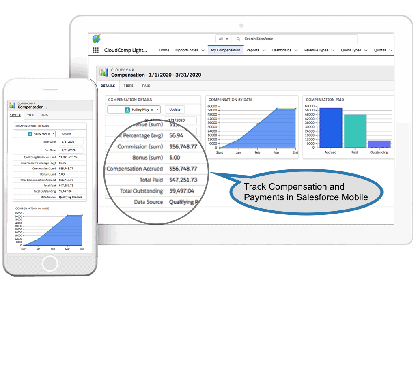The height and width of the screenshot is (366, 418).
Task: Click "Qualifying Records" data source on phone
Action: pyautogui.click(x=70, y=197)
